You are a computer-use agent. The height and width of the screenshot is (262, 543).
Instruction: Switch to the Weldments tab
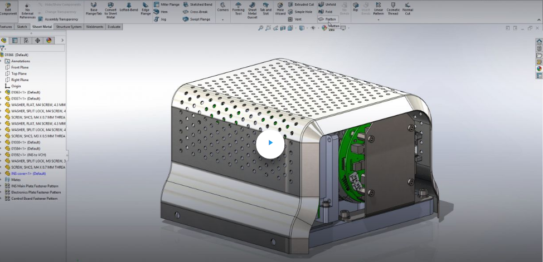(x=95, y=26)
